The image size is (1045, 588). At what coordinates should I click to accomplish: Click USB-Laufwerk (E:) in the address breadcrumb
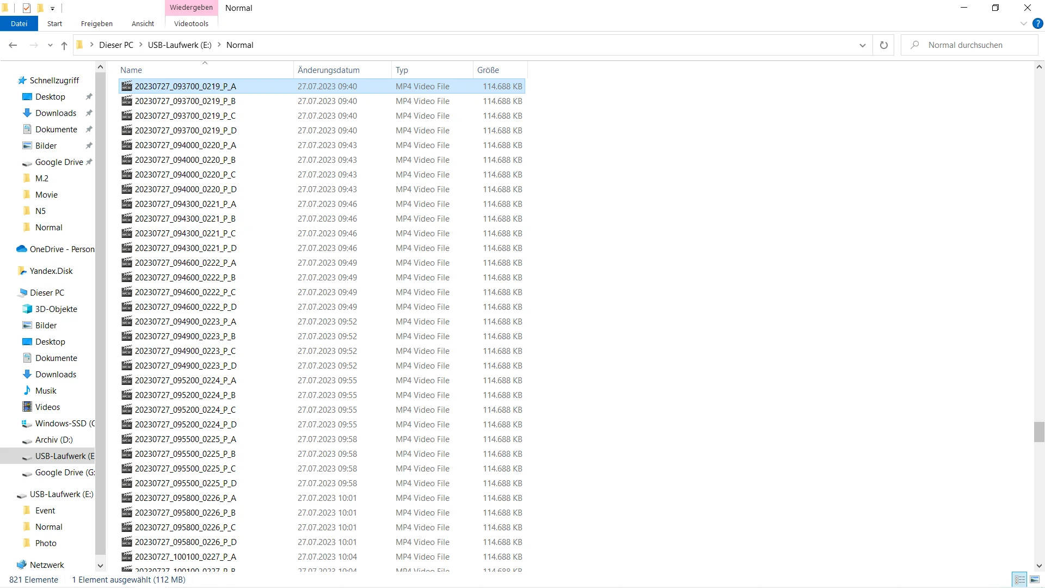click(x=180, y=45)
